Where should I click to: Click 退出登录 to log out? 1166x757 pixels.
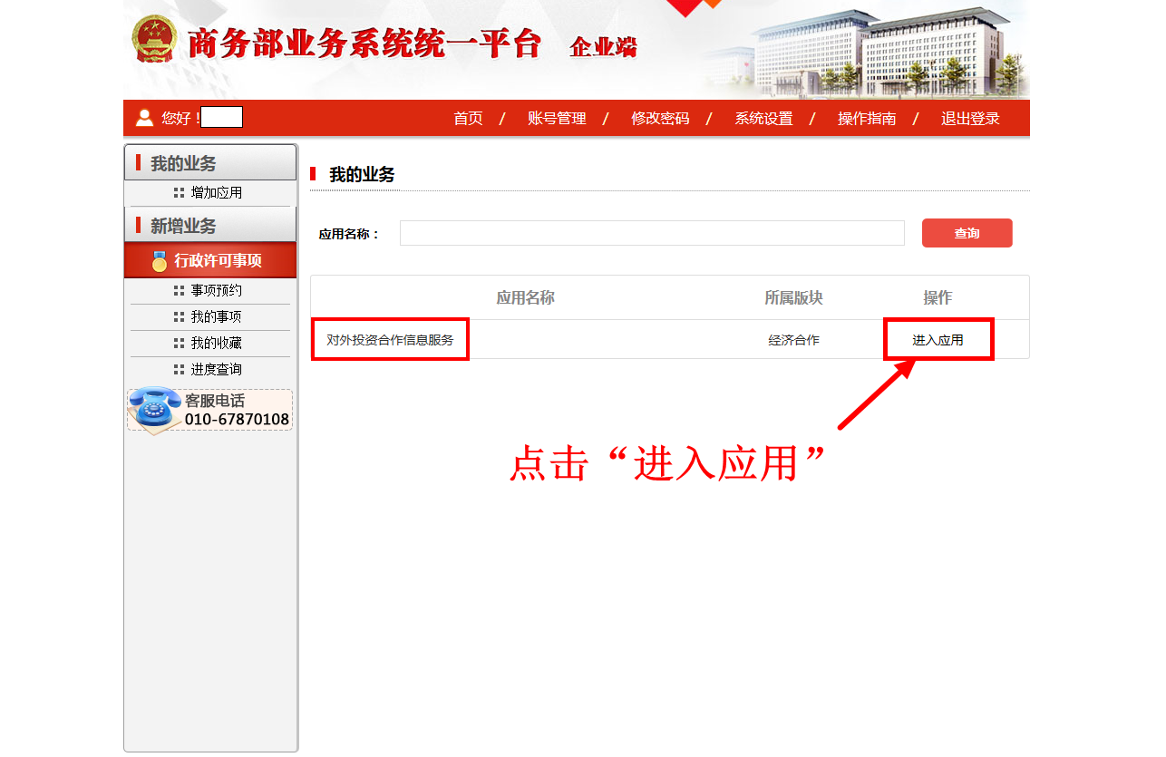pyautogui.click(x=970, y=119)
